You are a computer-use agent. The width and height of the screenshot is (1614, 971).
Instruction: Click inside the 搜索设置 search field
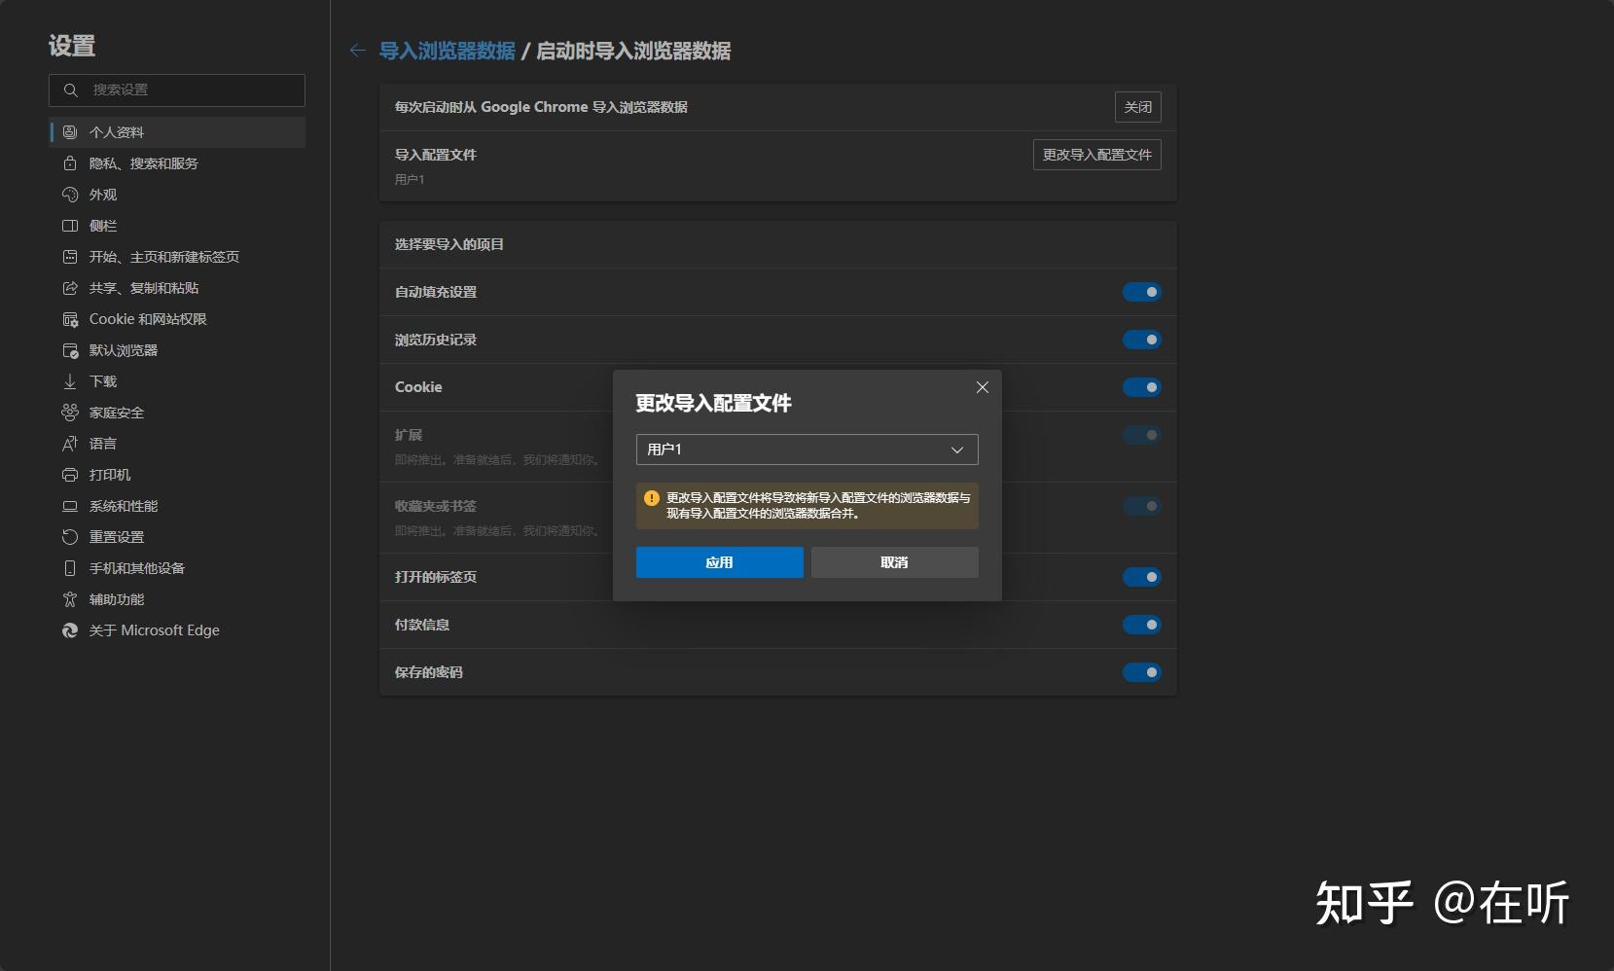(177, 90)
